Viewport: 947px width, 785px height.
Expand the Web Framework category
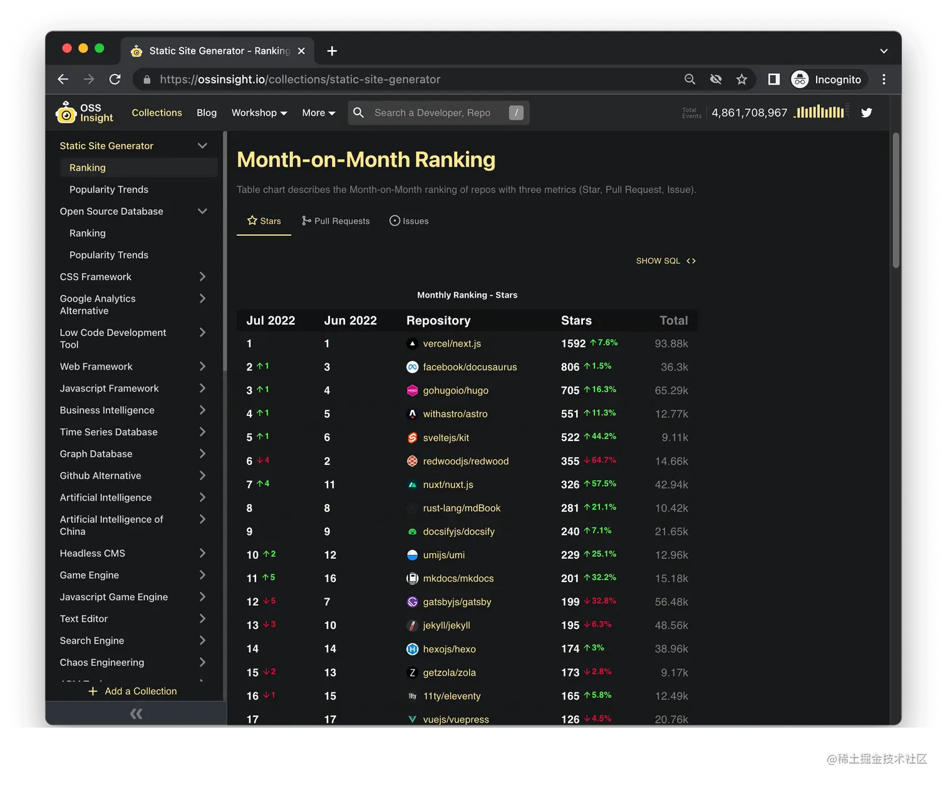(202, 367)
